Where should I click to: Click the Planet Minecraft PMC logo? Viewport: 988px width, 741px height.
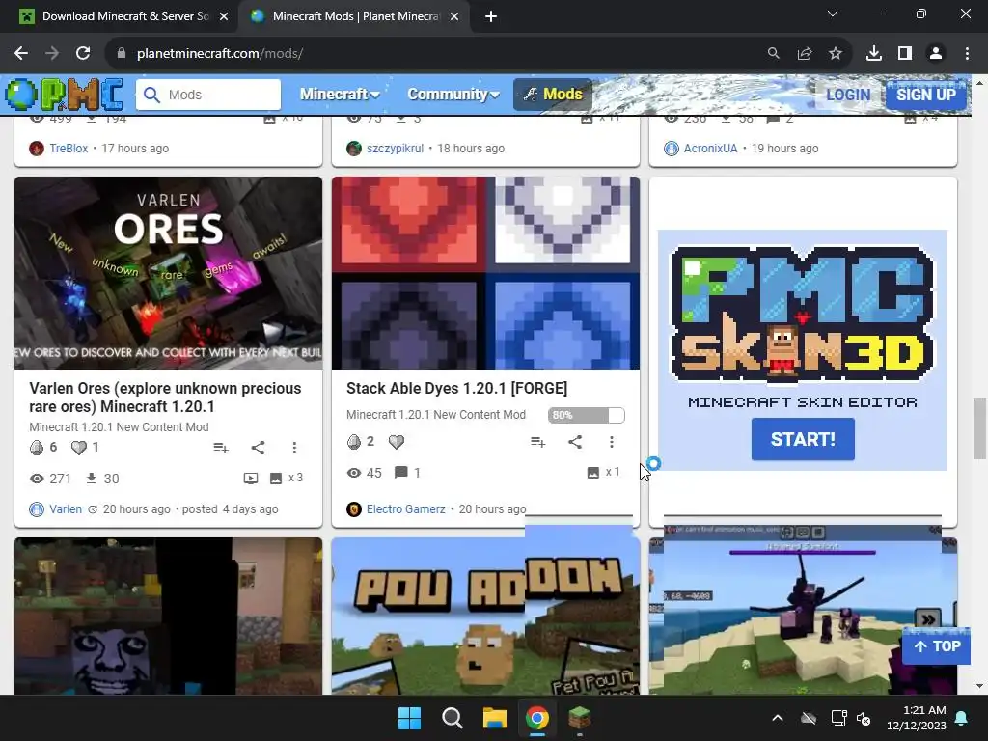coord(65,95)
